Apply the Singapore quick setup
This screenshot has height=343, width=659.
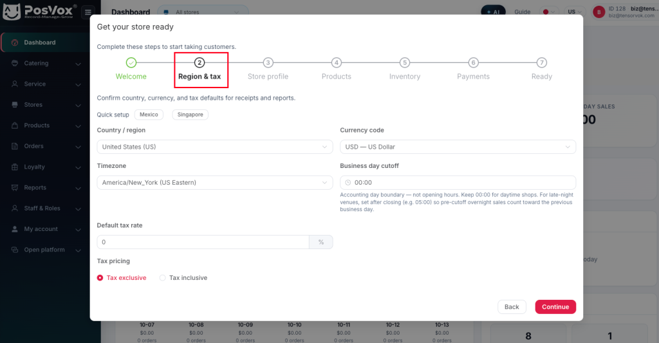coord(190,115)
